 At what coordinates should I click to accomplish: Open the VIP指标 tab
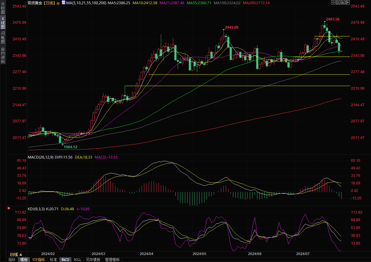pos(38,260)
